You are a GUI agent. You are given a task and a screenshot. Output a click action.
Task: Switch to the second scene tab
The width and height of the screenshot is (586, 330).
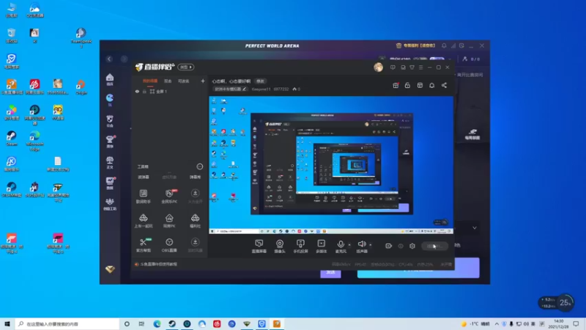click(168, 81)
